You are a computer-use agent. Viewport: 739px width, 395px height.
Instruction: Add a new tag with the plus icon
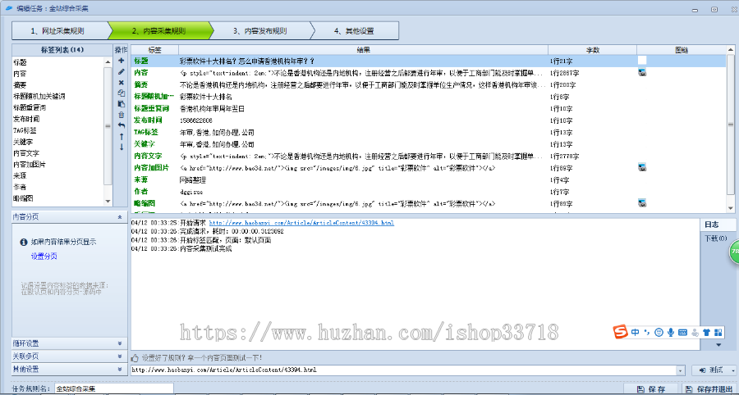(122, 61)
